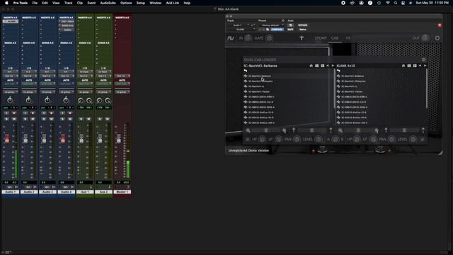Open plugin settings gear icon

coord(437,38)
